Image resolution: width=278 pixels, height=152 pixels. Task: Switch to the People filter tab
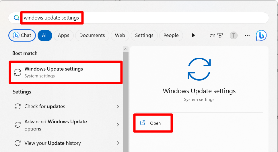click(171, 36)
